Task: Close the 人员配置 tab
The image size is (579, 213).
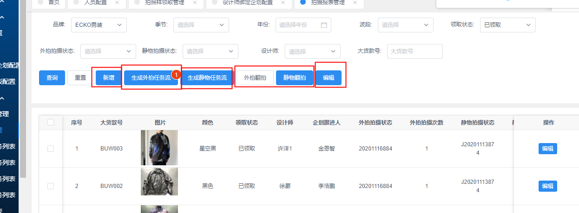Action: pos(117,3)
